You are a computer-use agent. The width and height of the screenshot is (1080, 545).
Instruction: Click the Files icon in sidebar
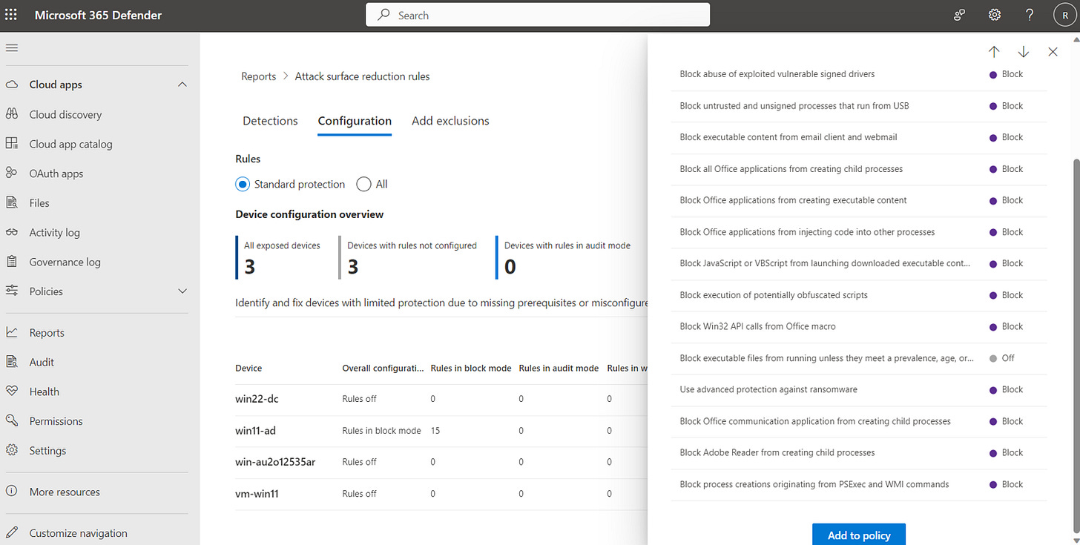coord(11,202)
